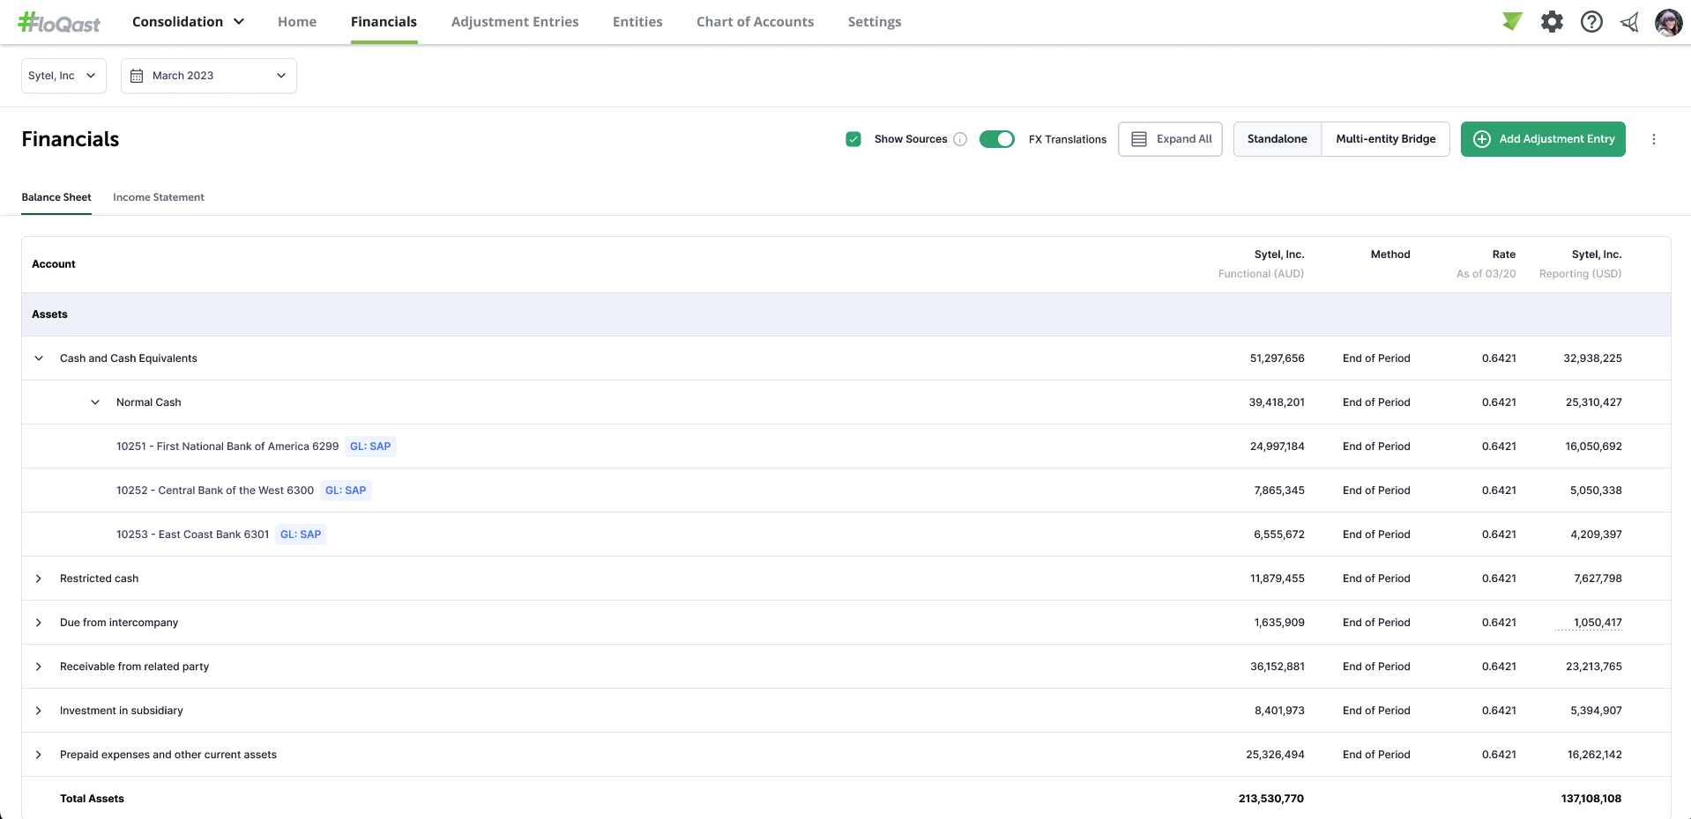Uncheck the Show Sources checkbox
The height and width of the screenshot is (819, 1691).
[853, 139]
